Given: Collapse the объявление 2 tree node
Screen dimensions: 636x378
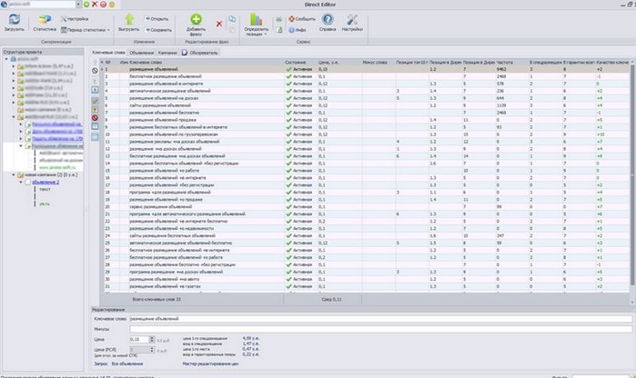Looking at the screenshot, I should click(19, 181).
